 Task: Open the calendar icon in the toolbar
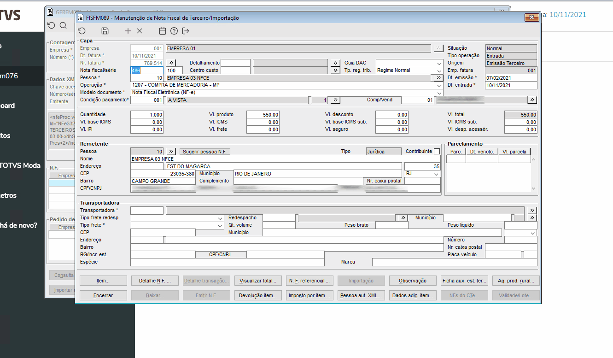[x=162, y=31]
